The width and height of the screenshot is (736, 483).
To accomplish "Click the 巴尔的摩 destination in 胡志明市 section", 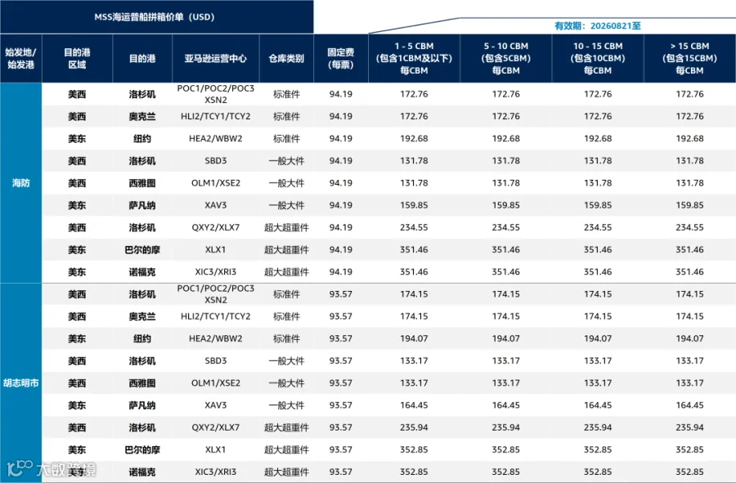I will (142, 449).
